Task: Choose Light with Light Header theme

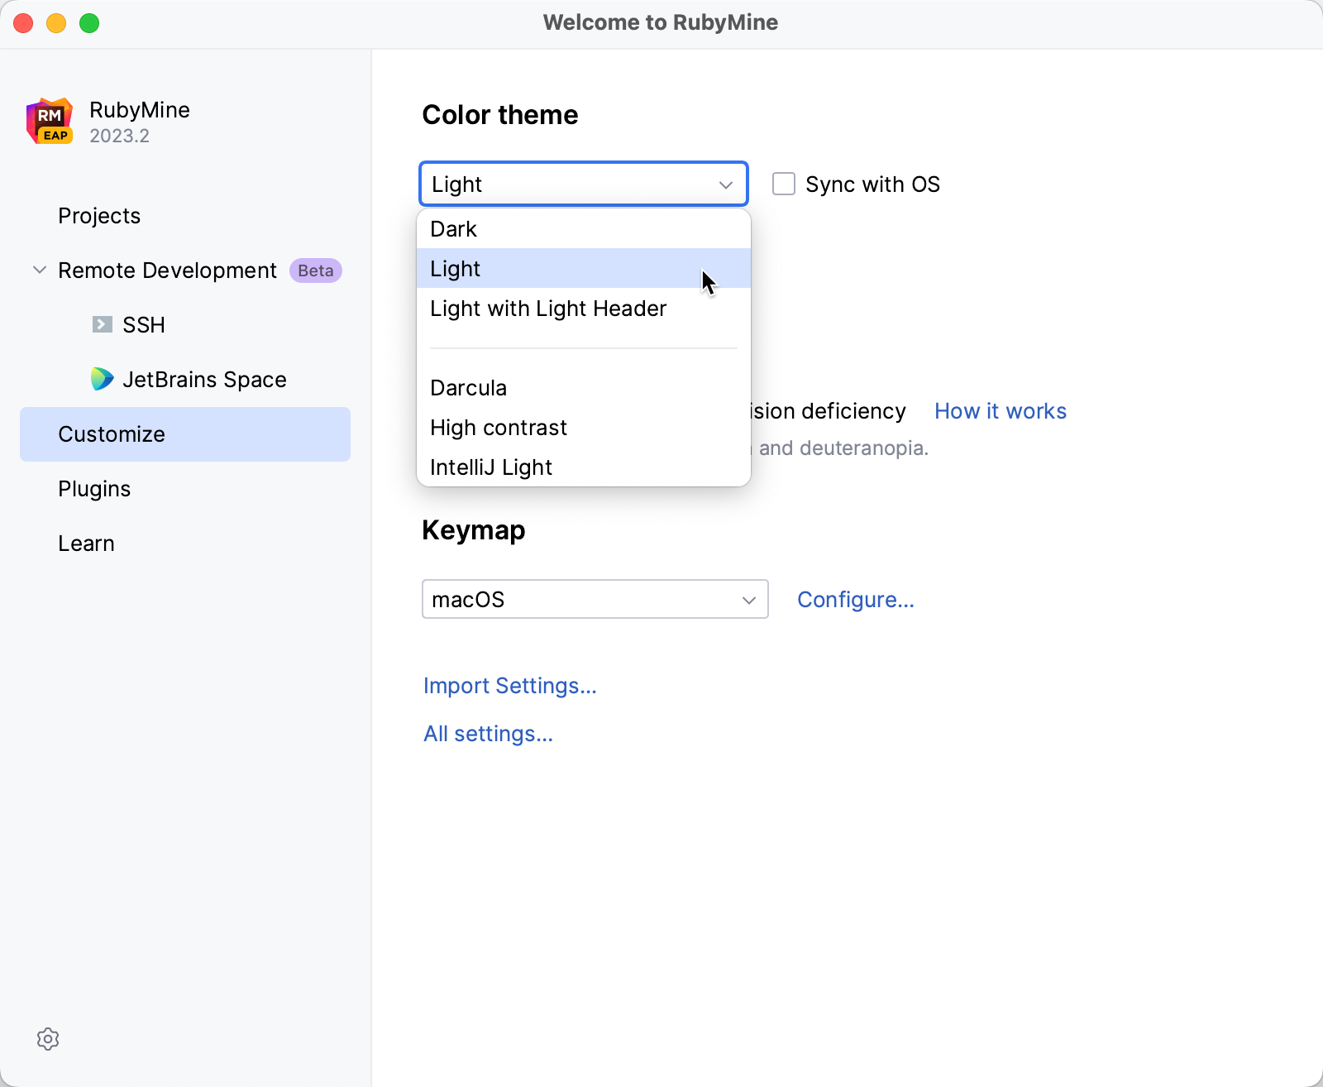Action: tap(548, 309)
